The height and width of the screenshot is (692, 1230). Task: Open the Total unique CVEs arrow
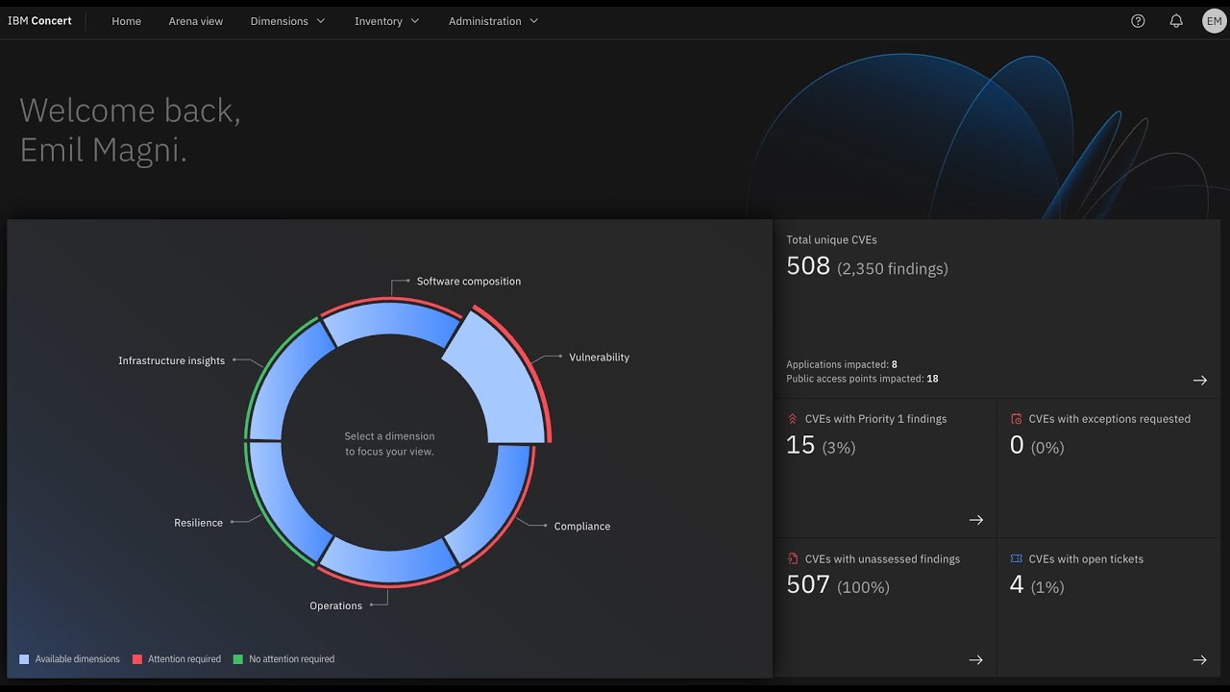(x=1200, y=381)
